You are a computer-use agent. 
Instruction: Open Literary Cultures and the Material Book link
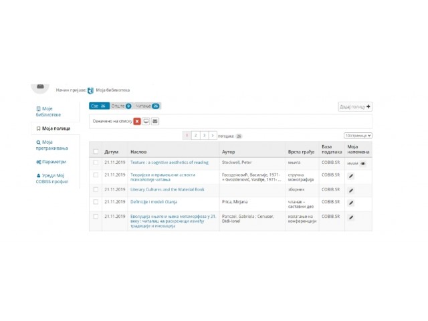click(x=167, y=189)
